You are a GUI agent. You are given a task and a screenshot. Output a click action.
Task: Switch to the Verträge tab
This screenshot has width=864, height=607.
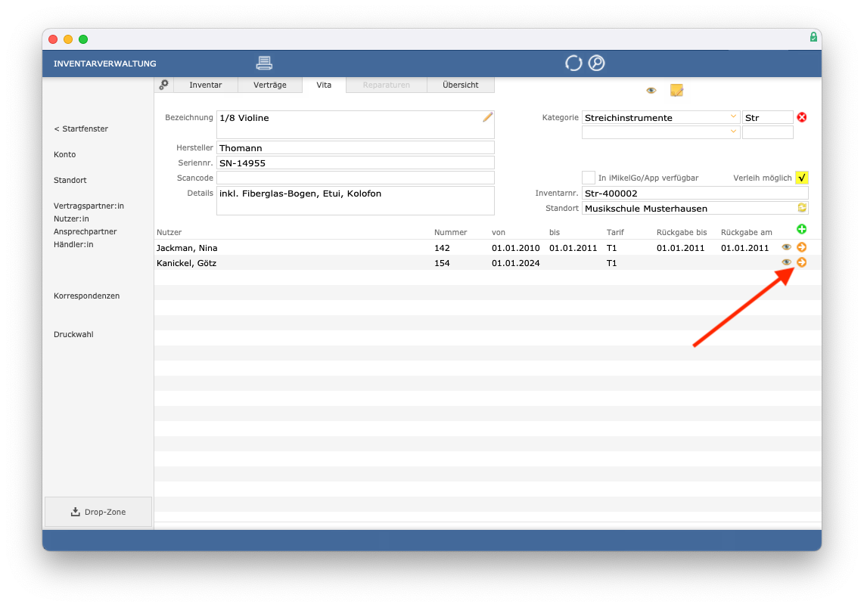pyautogui.click(x=270, y=85)
